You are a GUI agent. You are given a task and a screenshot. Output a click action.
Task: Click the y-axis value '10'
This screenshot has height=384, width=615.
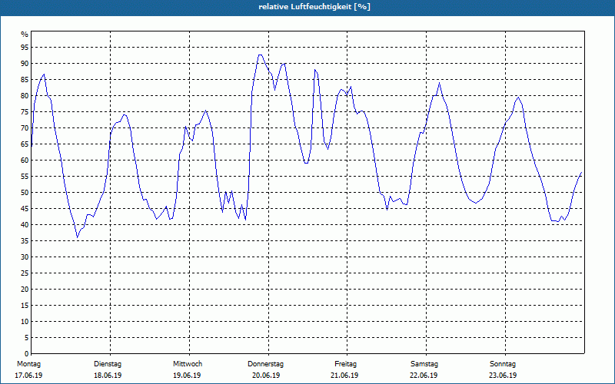25,321
